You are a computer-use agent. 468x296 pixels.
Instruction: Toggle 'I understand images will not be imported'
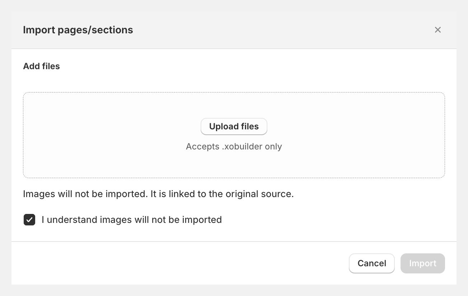tap(29, 220)
